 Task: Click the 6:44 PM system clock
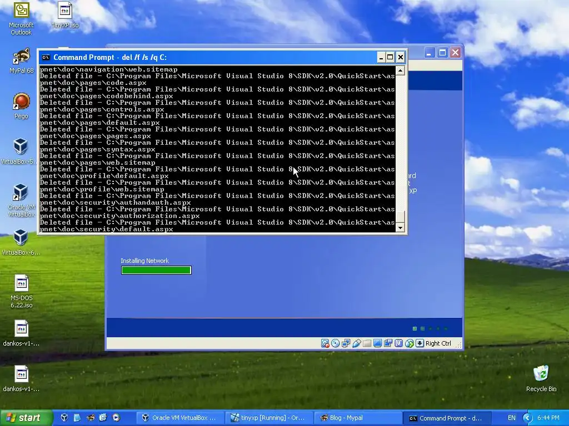pyautogui.click(x=548, y=418)
